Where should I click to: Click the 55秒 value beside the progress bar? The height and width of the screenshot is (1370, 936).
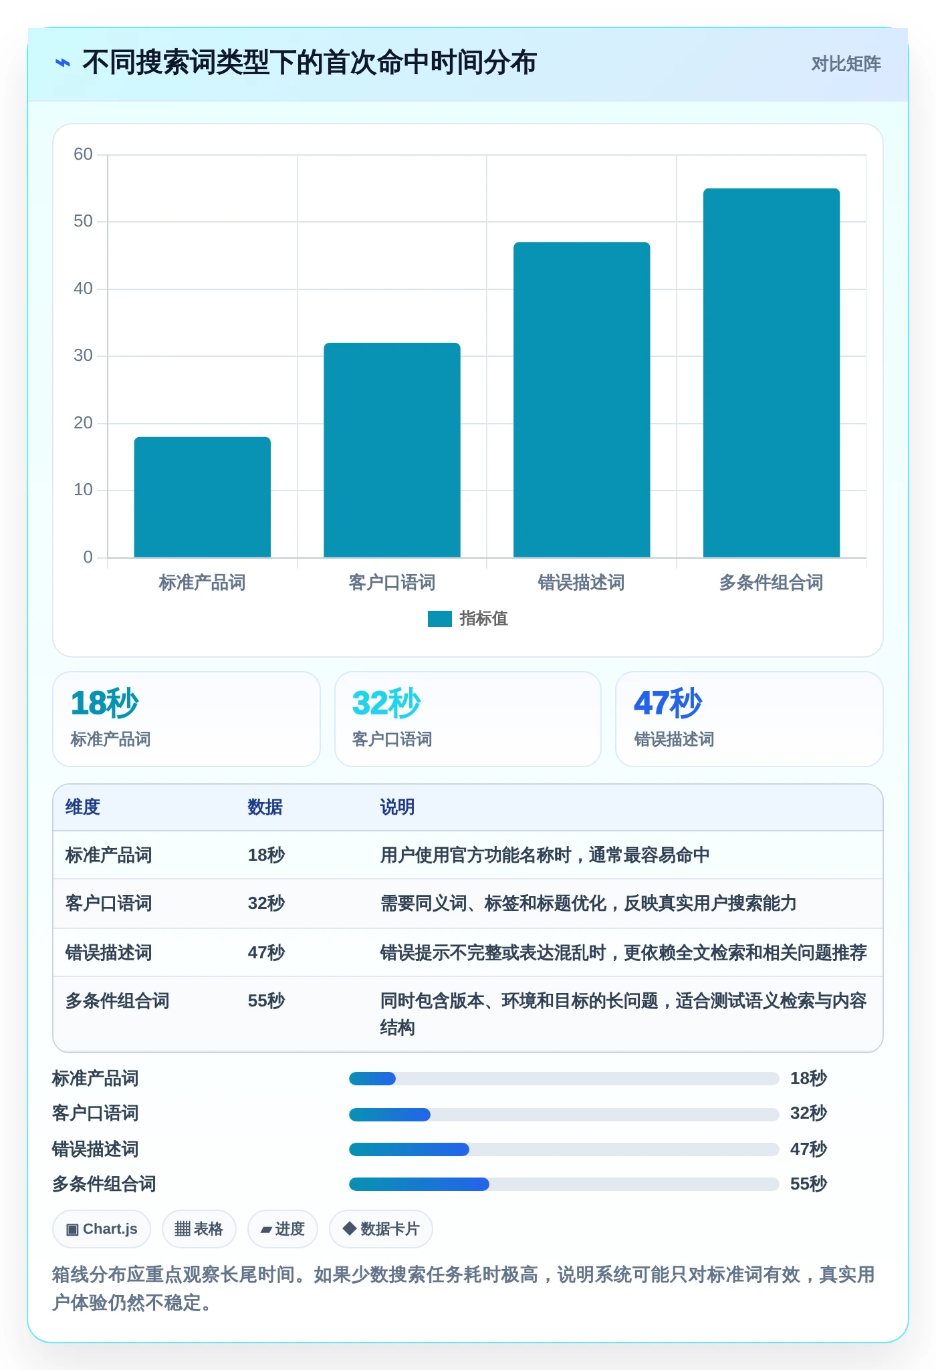[808, 1184]
